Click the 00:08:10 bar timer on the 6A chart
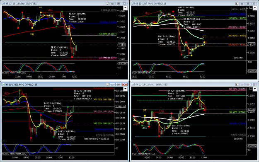This screenshot has width=259, height=162. point(238,139)
